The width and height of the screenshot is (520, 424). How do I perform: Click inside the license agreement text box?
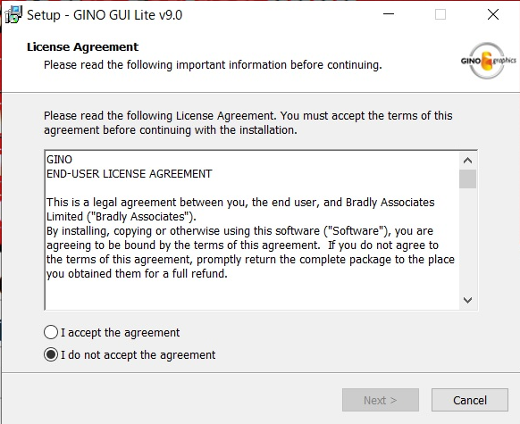(252, 230)
